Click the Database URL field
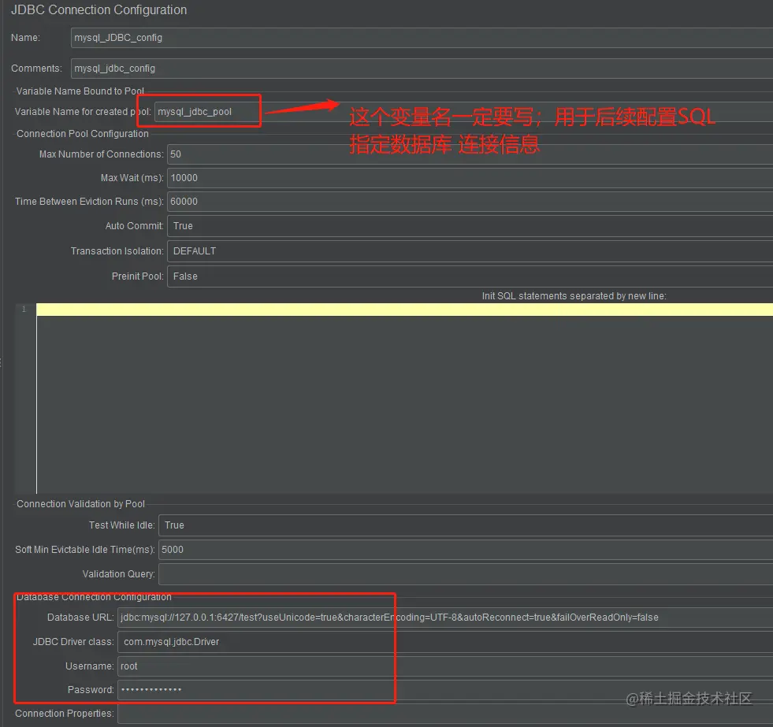This screenshot has height=727, width=773. point(445,617)
